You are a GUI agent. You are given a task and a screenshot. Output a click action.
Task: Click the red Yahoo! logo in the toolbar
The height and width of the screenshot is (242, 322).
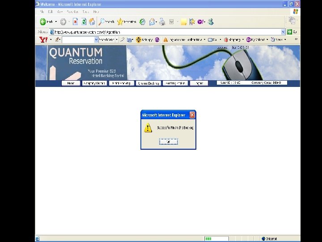click(43, 39)
